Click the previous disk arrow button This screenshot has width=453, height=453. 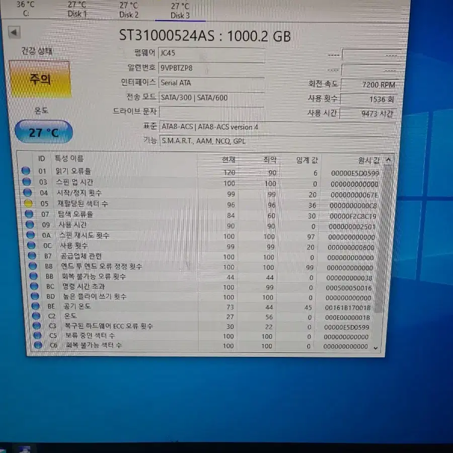[14, 32]
